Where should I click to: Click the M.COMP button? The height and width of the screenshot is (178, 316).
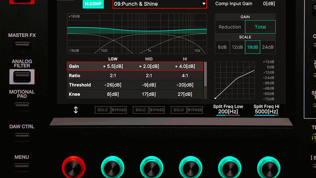tap(93, 4)
